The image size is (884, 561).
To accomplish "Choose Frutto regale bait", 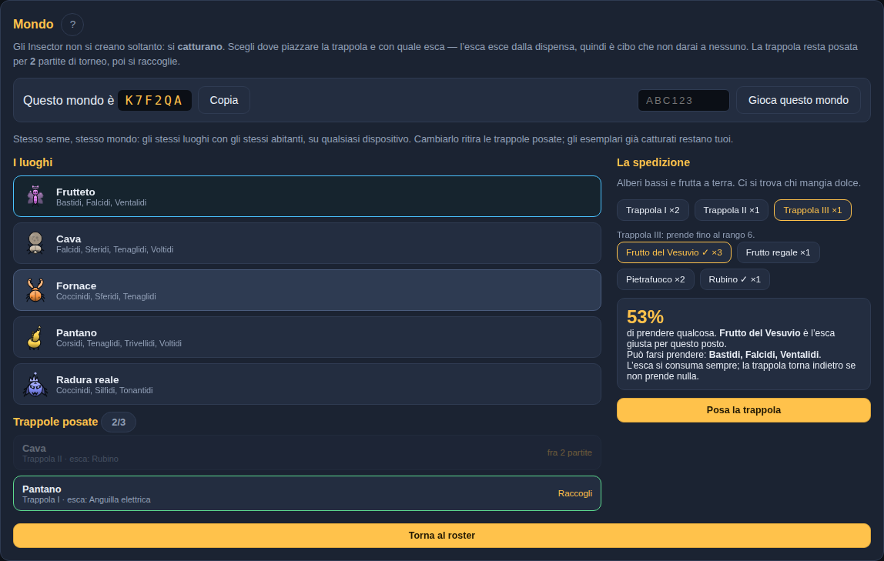I will 778,252.
